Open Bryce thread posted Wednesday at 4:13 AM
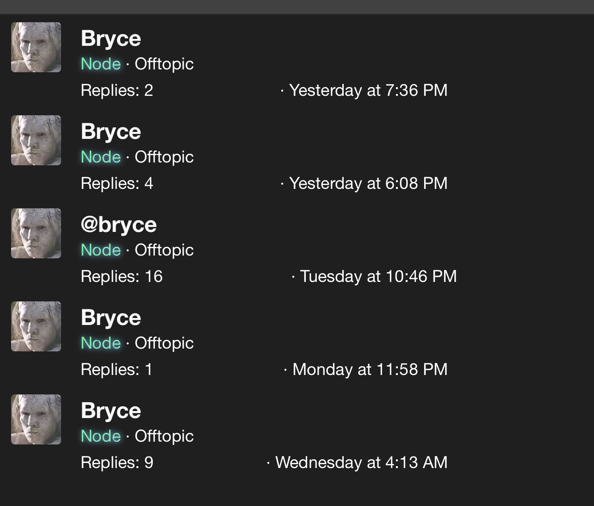The image size is (594, 506). click(111, 411)
